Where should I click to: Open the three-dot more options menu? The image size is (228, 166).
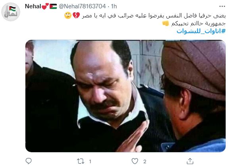coord(222,6)
